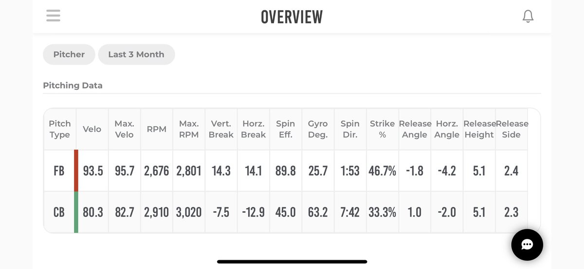Click the Strike % column header
This screenshot has width=584, height=269.
tap(382, 129)
